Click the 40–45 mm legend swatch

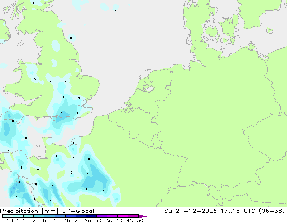click(123, 216)
